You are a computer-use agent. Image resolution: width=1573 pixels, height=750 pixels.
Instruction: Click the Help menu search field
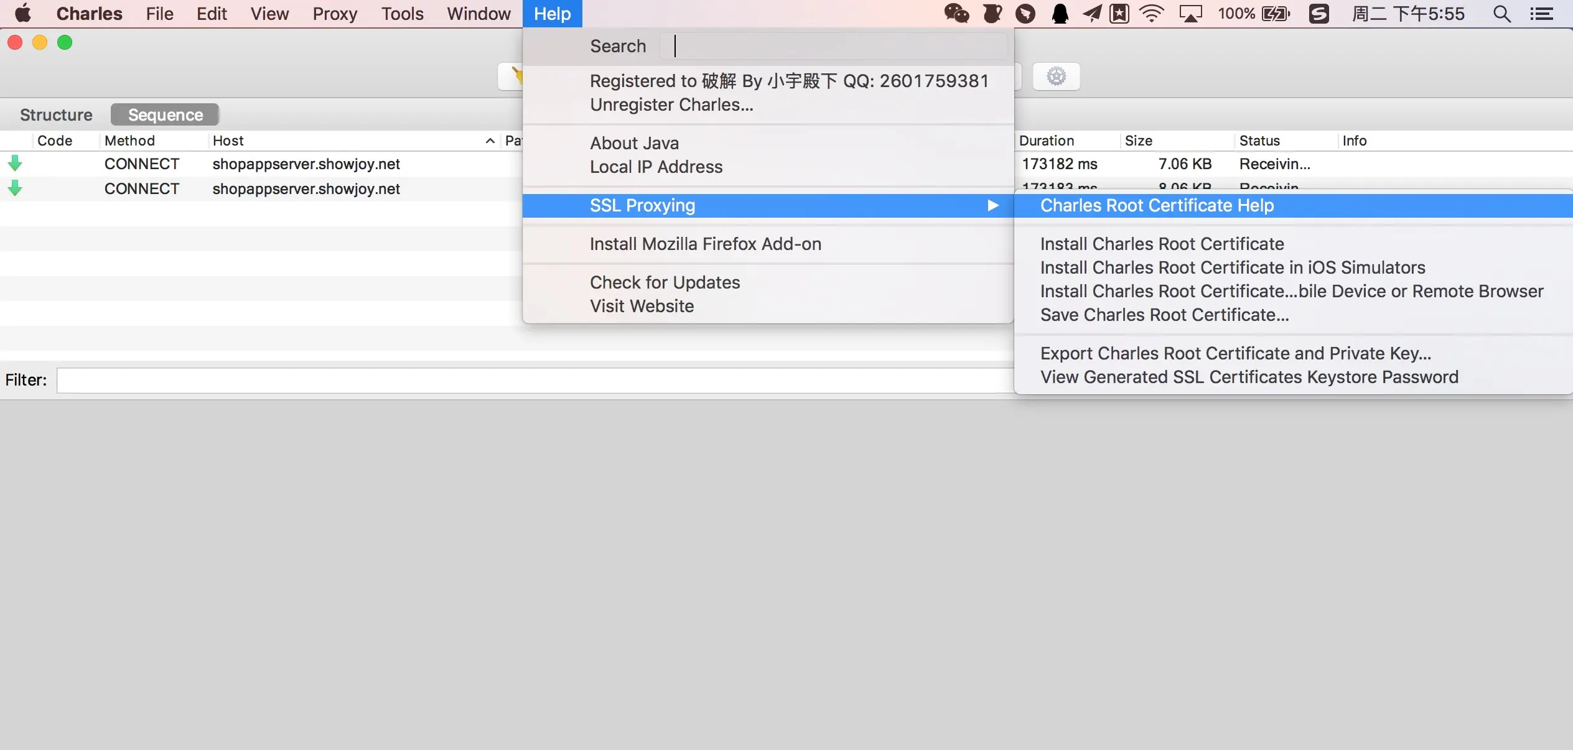coord(834,47)
